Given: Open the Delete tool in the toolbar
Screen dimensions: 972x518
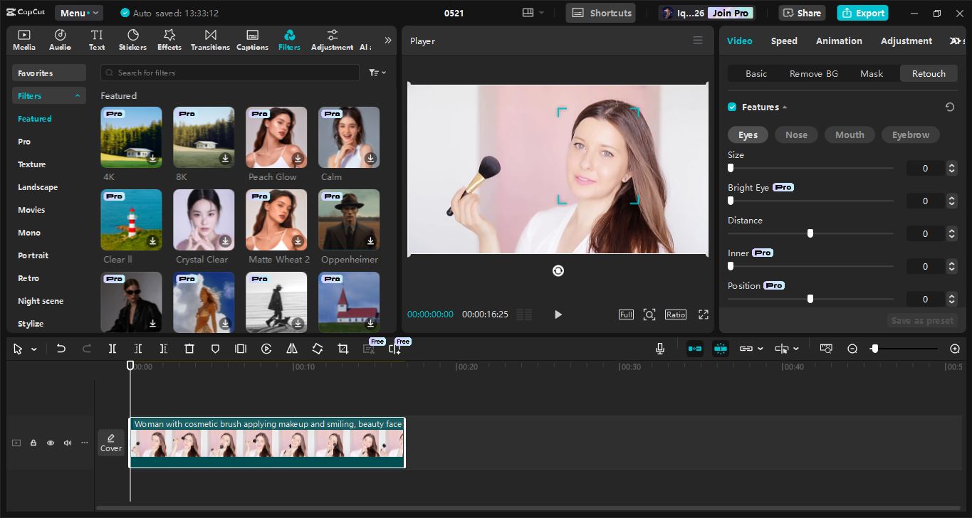Looking at the screenshot, I should (x=189, y=349).
